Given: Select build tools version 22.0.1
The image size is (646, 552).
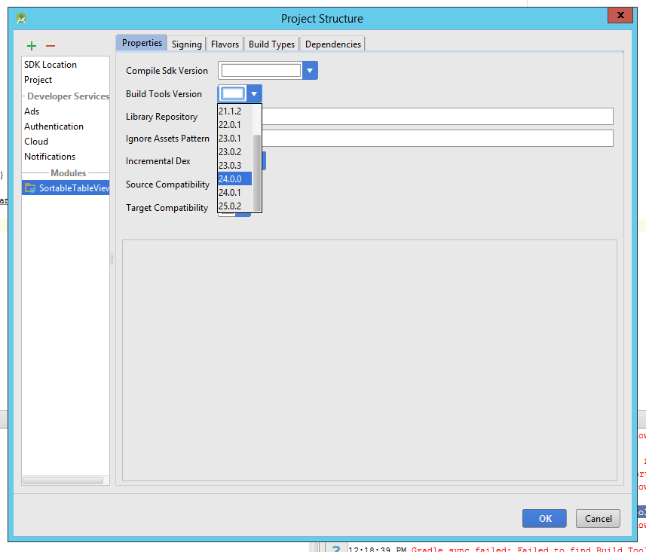Looking at the screenshot, I should [x=235, y=125].
